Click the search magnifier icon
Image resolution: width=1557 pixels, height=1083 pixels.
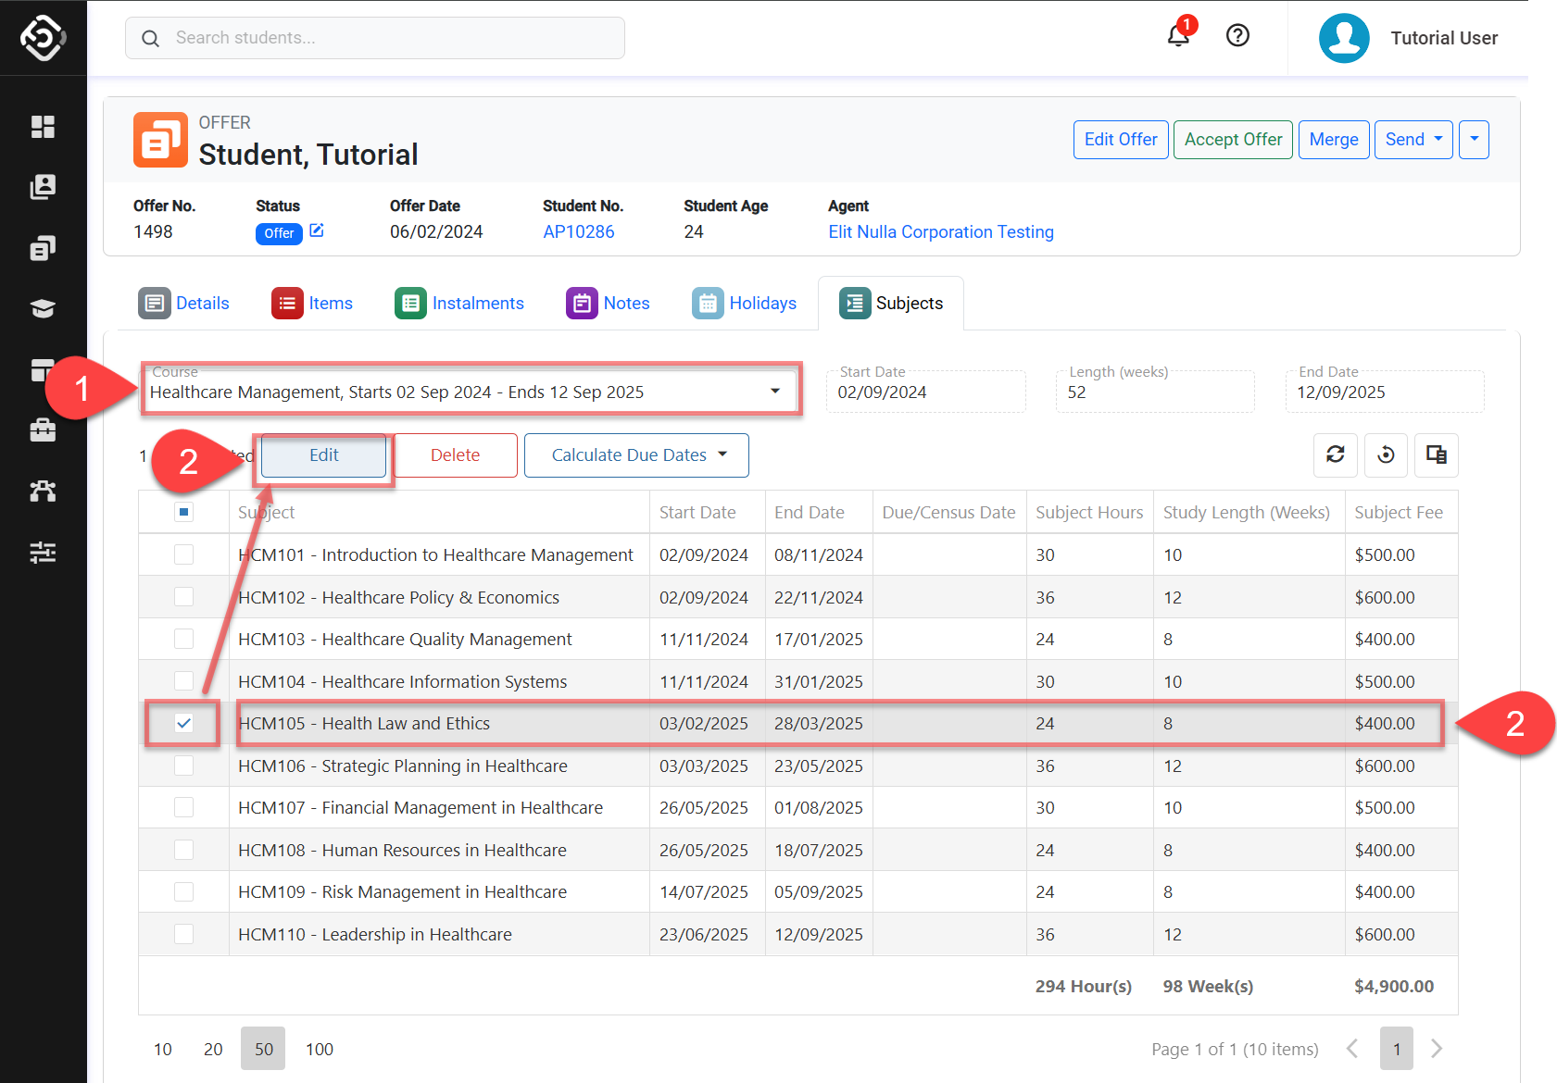150,38
